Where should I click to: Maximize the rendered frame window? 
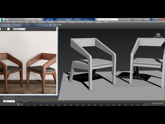tap(50, 25)
